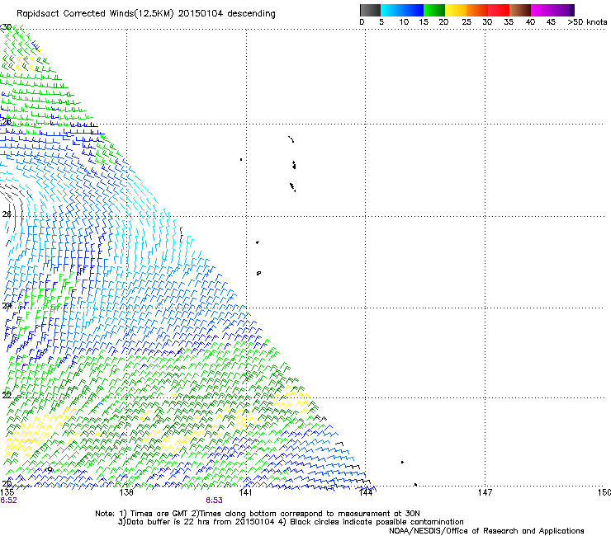Click the longitude label '141'
The image size is (611, 536).
246,492
